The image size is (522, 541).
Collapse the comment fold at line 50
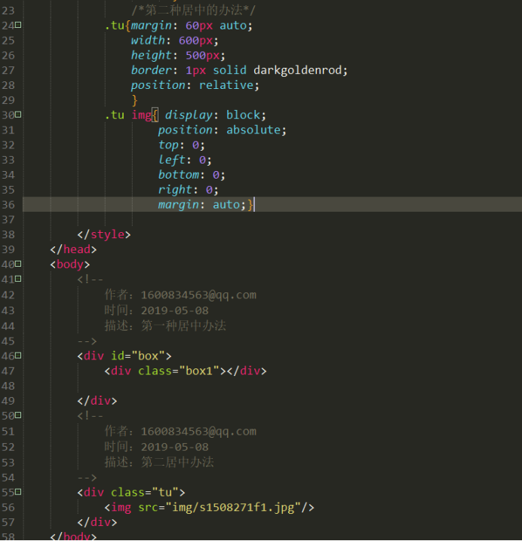point(18,415)
